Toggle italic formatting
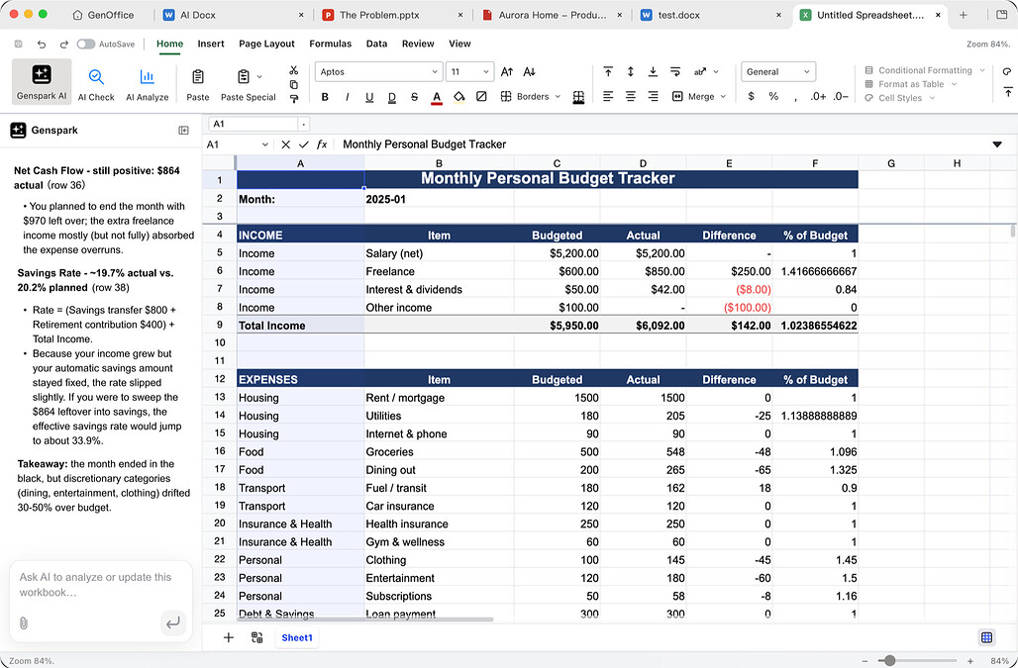Viewport: 1018px width, 668px height. point(348,97)
